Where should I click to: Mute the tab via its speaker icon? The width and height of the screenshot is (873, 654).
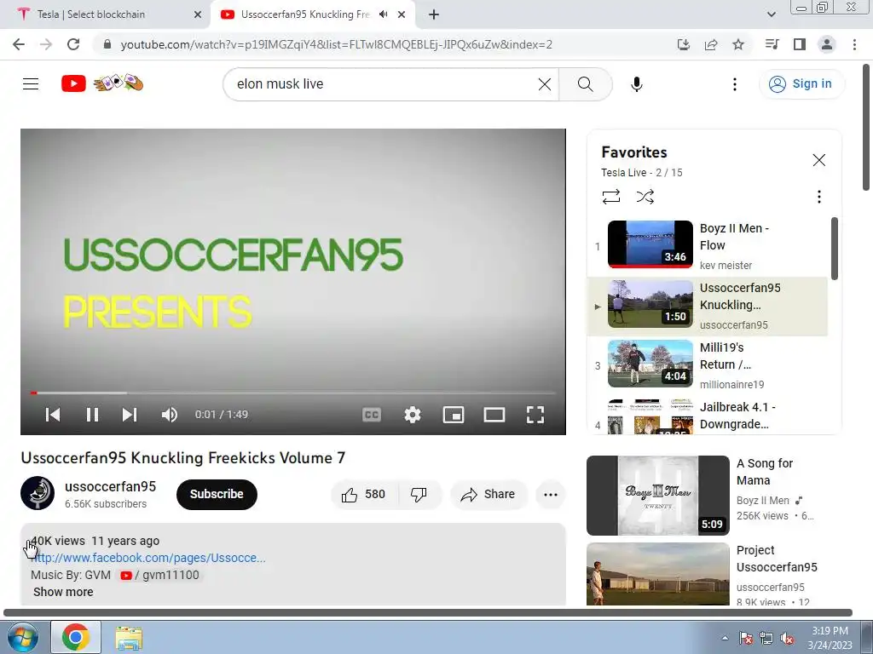383,14
